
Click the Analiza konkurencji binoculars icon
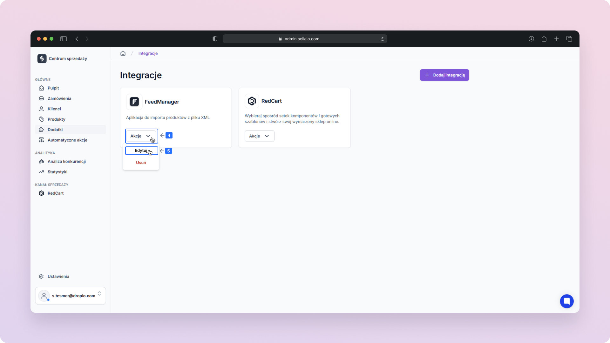coord(41,161)
